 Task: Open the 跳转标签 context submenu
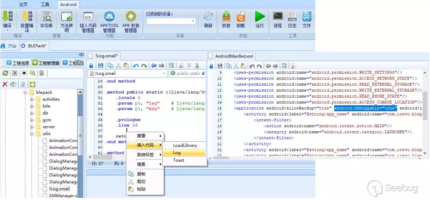(x=145, y=155)
